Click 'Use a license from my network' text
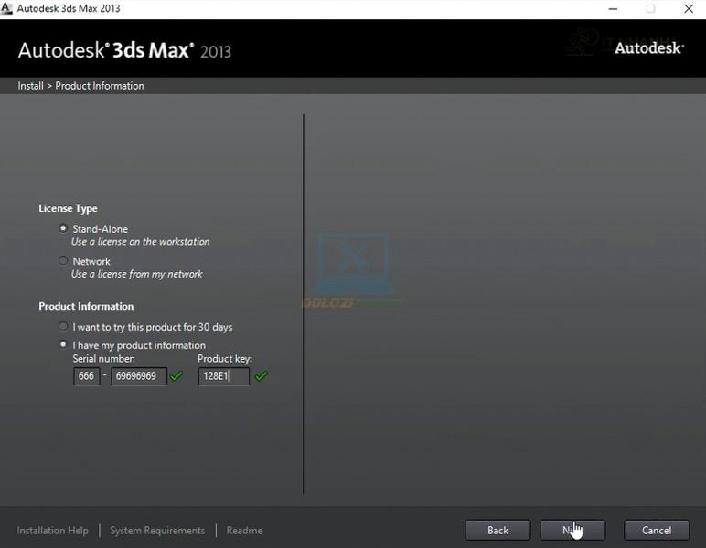 tap(137, 274)
